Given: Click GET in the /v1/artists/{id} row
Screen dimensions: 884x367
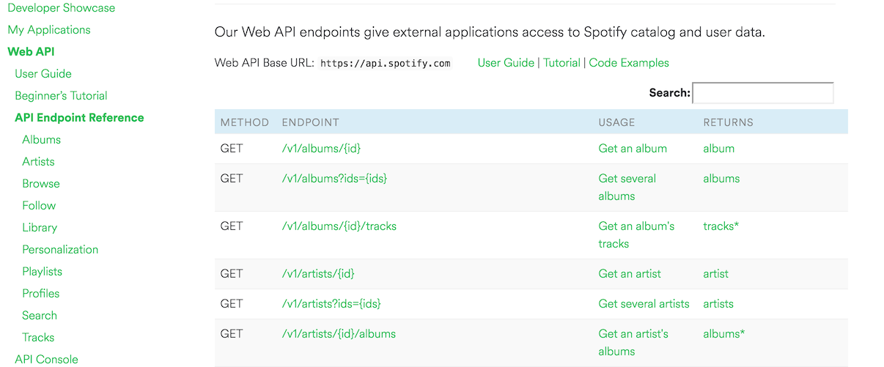Looking at the screenshot, I should tap(232, 274).
